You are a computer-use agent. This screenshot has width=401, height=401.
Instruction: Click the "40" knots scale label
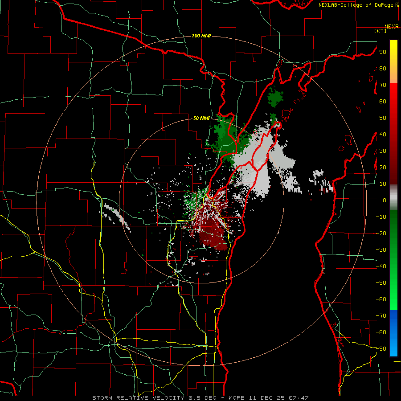(383, 134)
